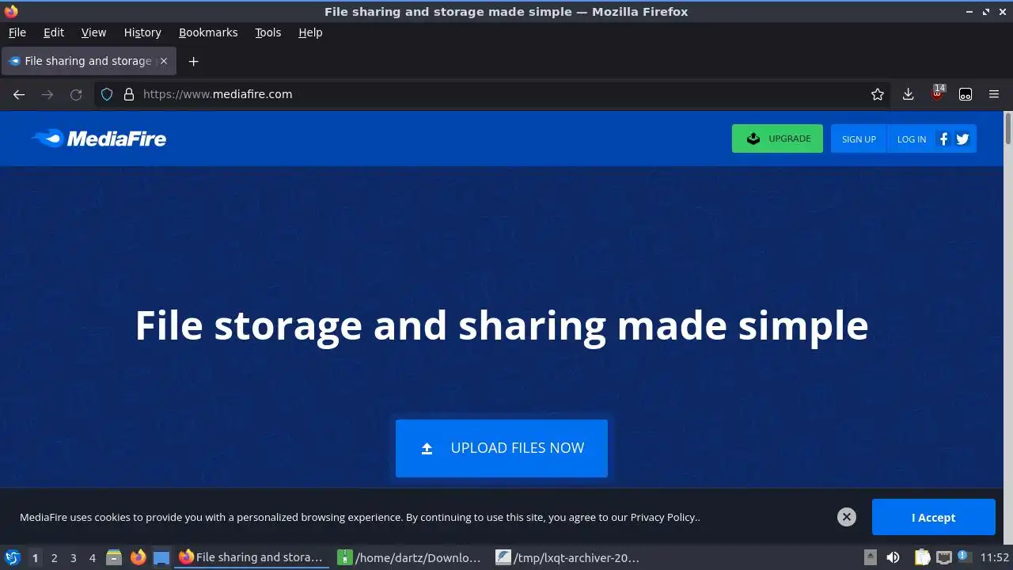
Task: Open the Tools menu
Action: coord(267,32)
